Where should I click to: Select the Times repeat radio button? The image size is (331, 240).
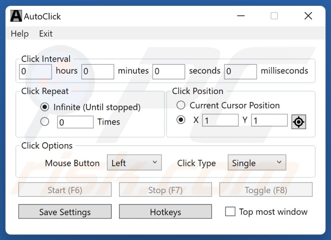(44, 121)
